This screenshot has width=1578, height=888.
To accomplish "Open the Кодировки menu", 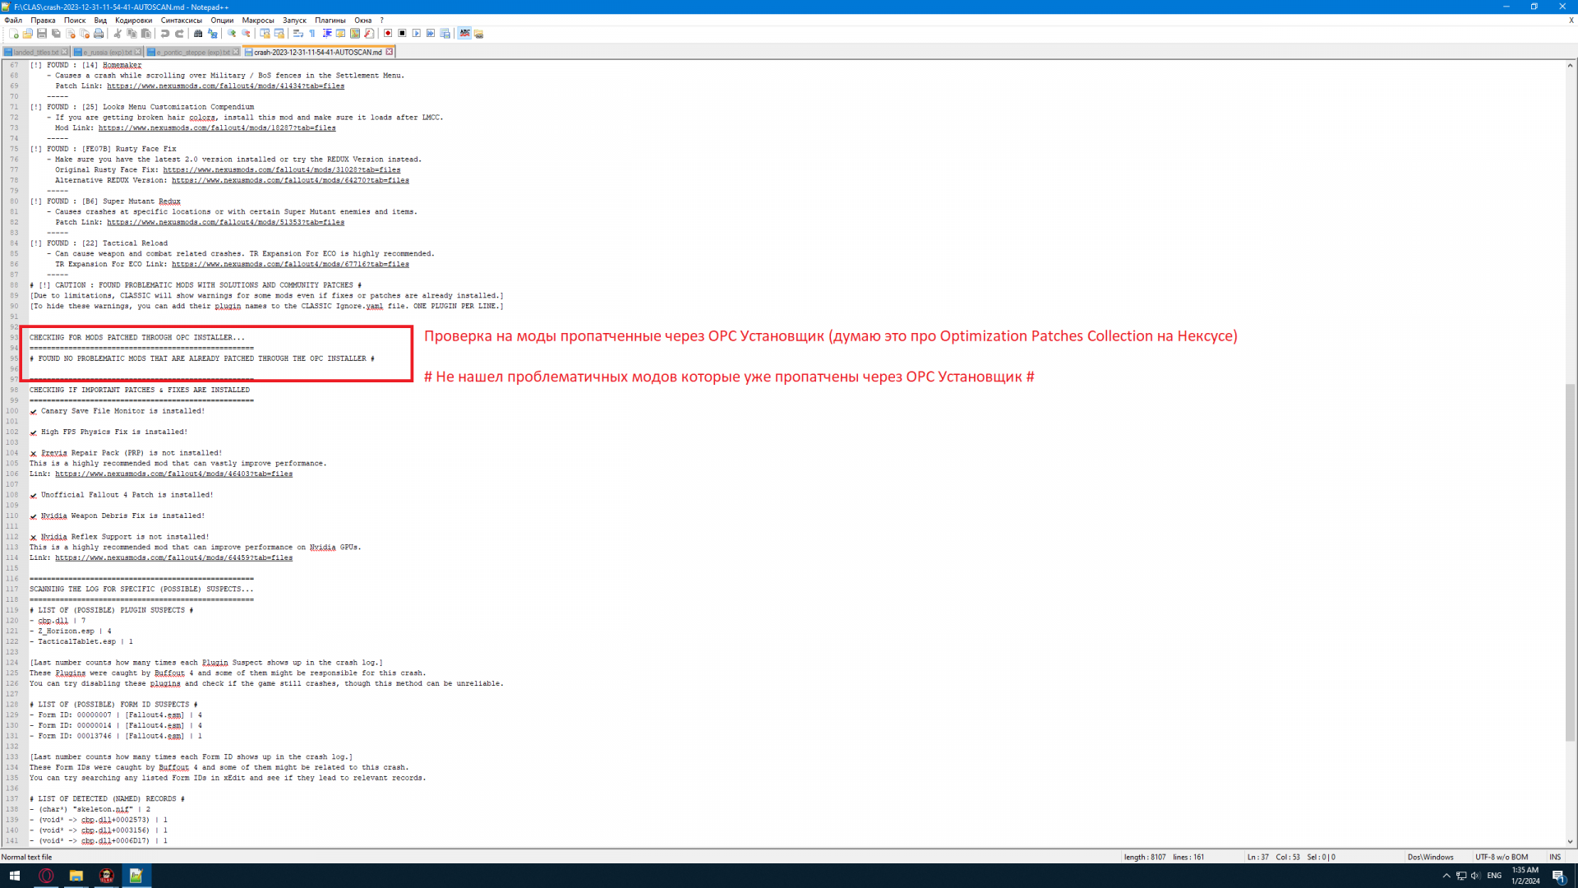I will click(x=133, y=21).
